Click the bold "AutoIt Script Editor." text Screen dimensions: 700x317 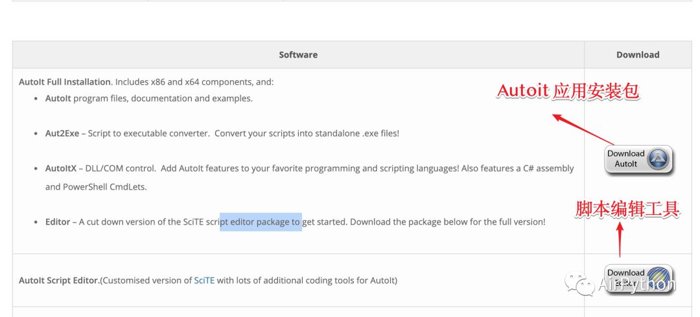click(x=59, y=280)
